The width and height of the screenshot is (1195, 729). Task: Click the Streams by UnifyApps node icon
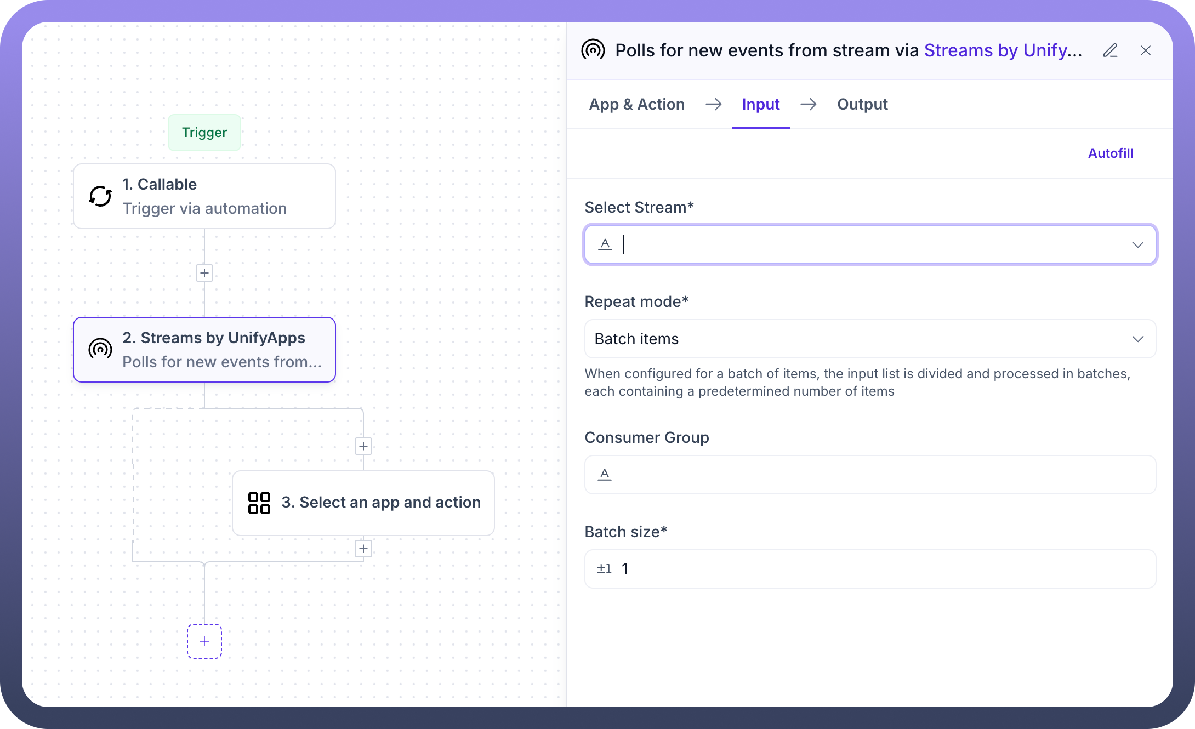coord(100,349)
